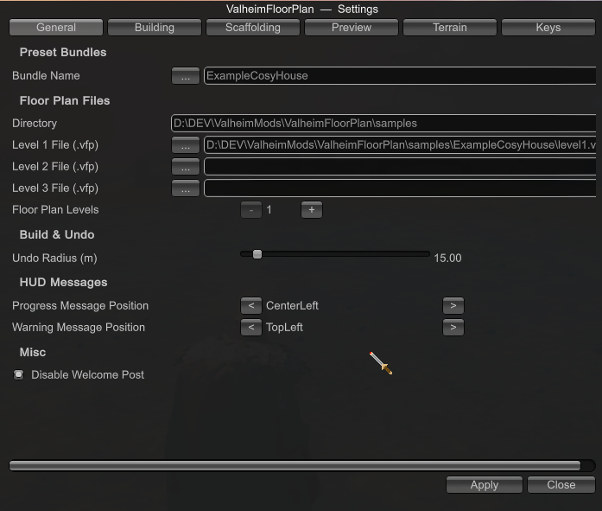Browse for the Level 1 File
602x511 pixels.
(186, 145)
